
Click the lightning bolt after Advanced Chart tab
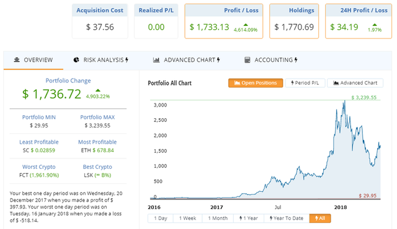point(218,60)
